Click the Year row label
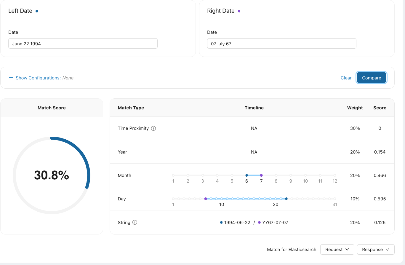Screen dimensions: 405x265 122,152
